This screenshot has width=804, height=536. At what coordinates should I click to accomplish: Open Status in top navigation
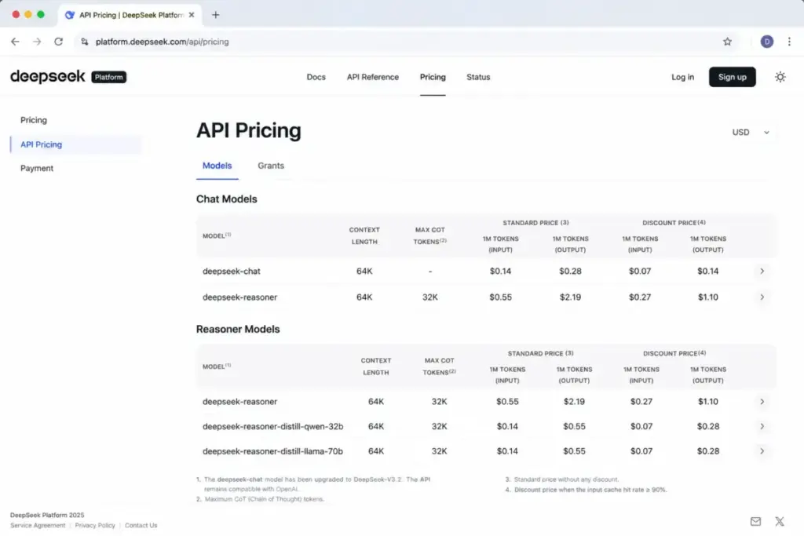point(478,77)
